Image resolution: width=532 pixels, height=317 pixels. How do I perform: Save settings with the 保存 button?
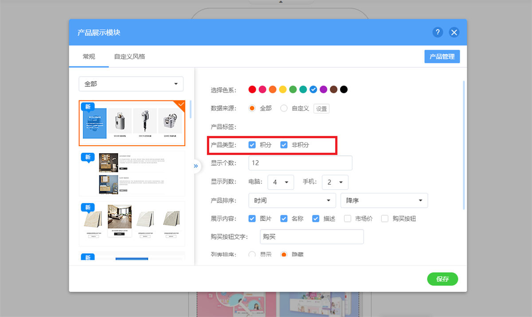[442, 279]
